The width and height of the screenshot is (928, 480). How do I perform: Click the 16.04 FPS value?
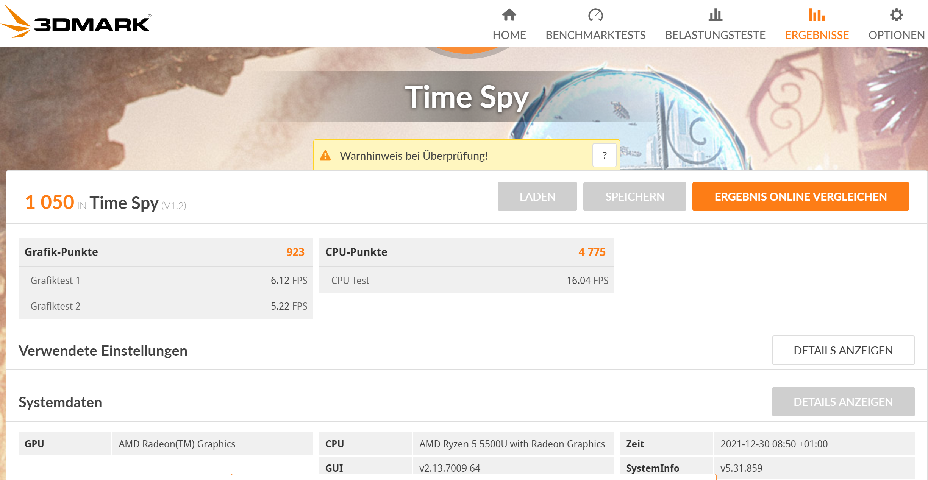587,281
